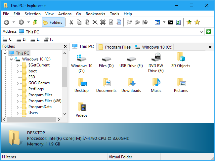Jump to F: drive in drives bar
Screen dimensions: 215x161
[x=48, y=39]
